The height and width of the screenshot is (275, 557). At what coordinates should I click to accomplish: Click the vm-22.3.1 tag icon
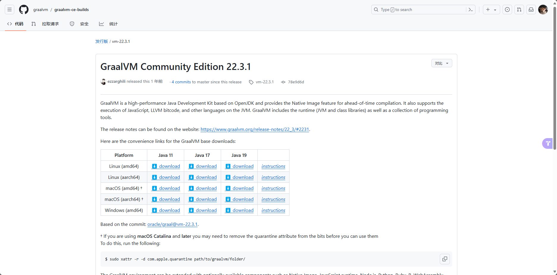[x=251, y=82]
